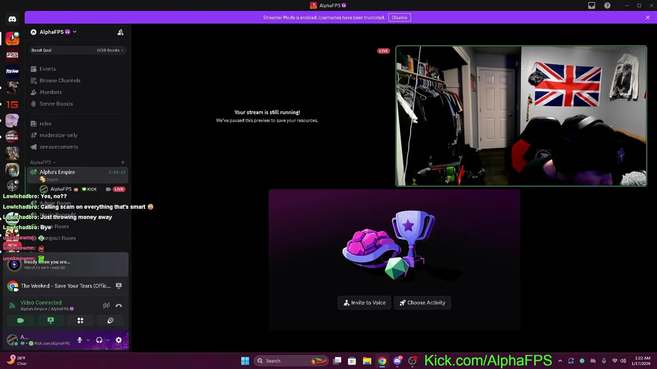Open microphone input options arrow
Image resolution: width=657 pixels, height=369 pixels.
click(88, 340)
